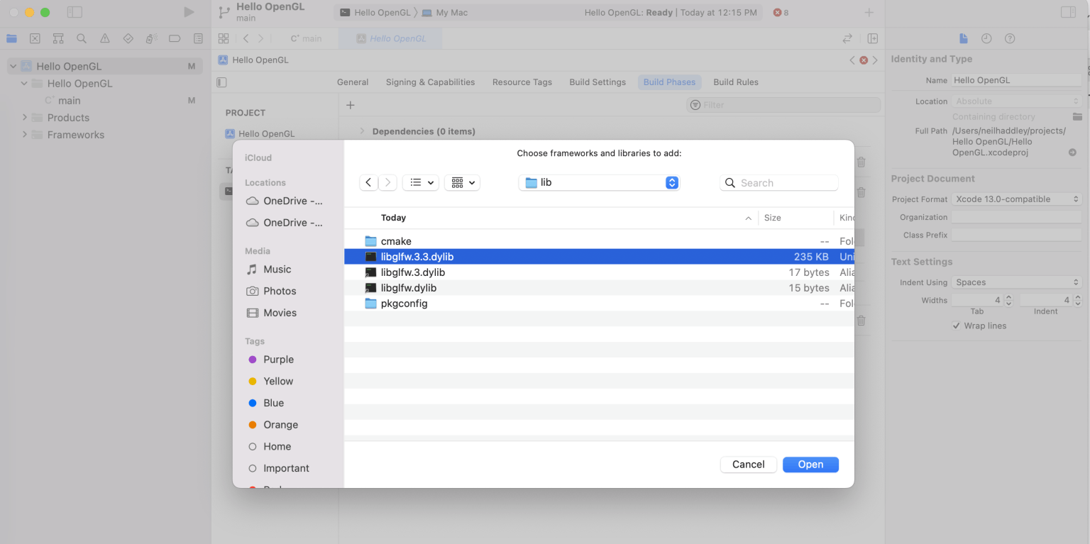Open the list view options dropdown
The width and height of the screenshot is (1090, 544).
point(421,182)
